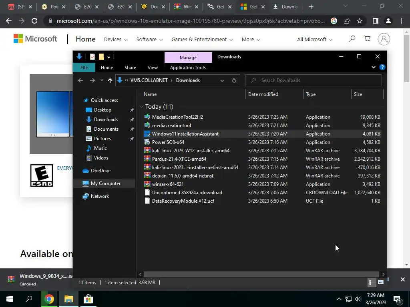Image resolution: width=410 pixels, height=307 pixels.
Task: Navigate forward in File Explorer
Action: pos(92,80)
